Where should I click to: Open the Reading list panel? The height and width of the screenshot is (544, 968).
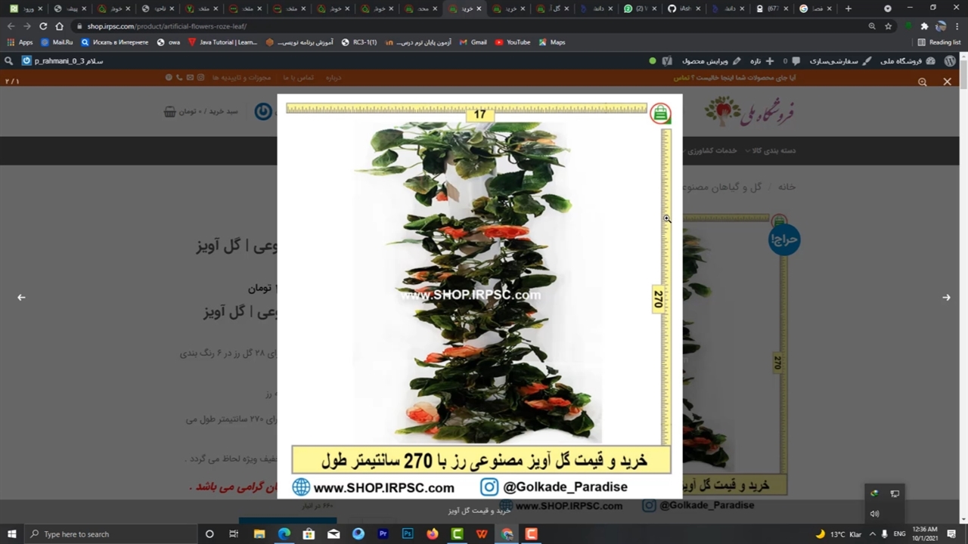point(939,42)
